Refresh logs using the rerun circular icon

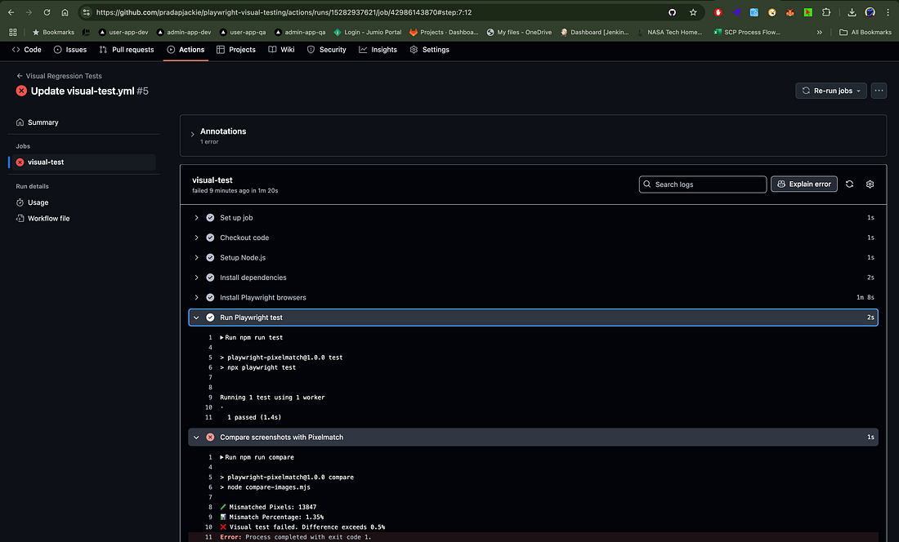pyautogui.click(x=849, y=184)
